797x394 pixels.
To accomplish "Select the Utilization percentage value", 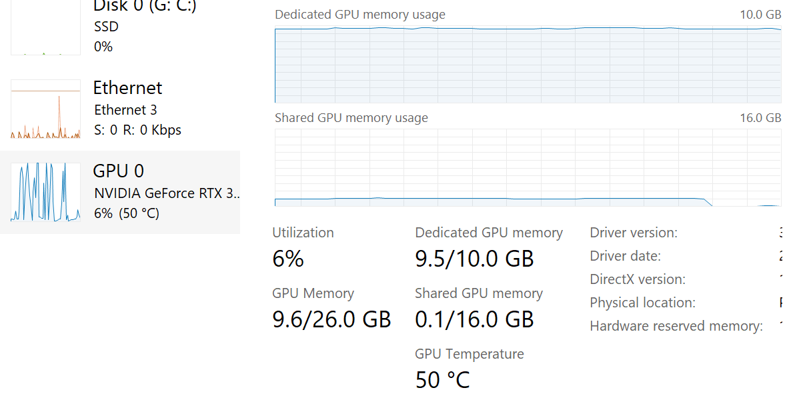I will (288, 259).
